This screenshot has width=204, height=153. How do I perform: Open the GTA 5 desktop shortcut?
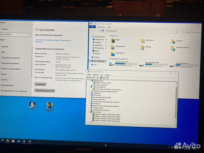point(32,106)
